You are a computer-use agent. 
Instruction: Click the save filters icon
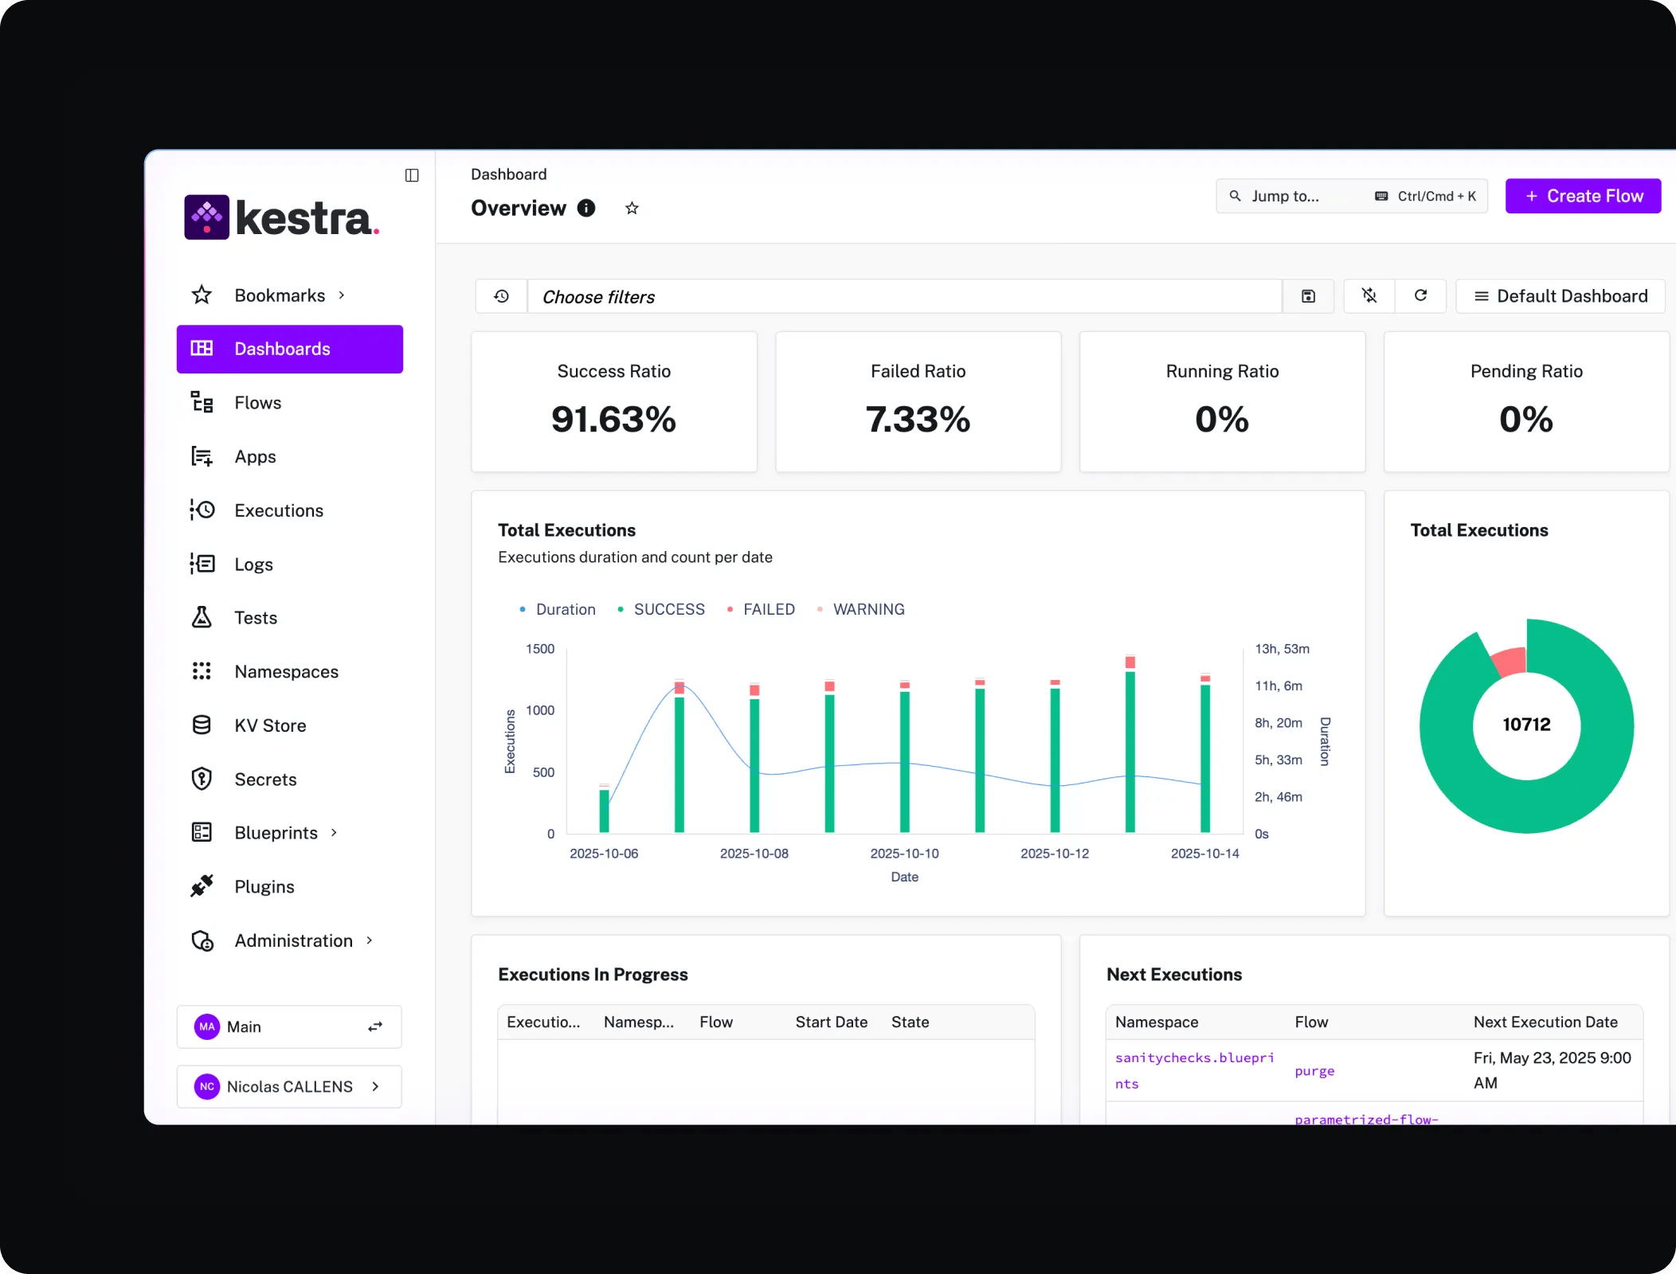pyautogui.click(x=1308, y=296)
